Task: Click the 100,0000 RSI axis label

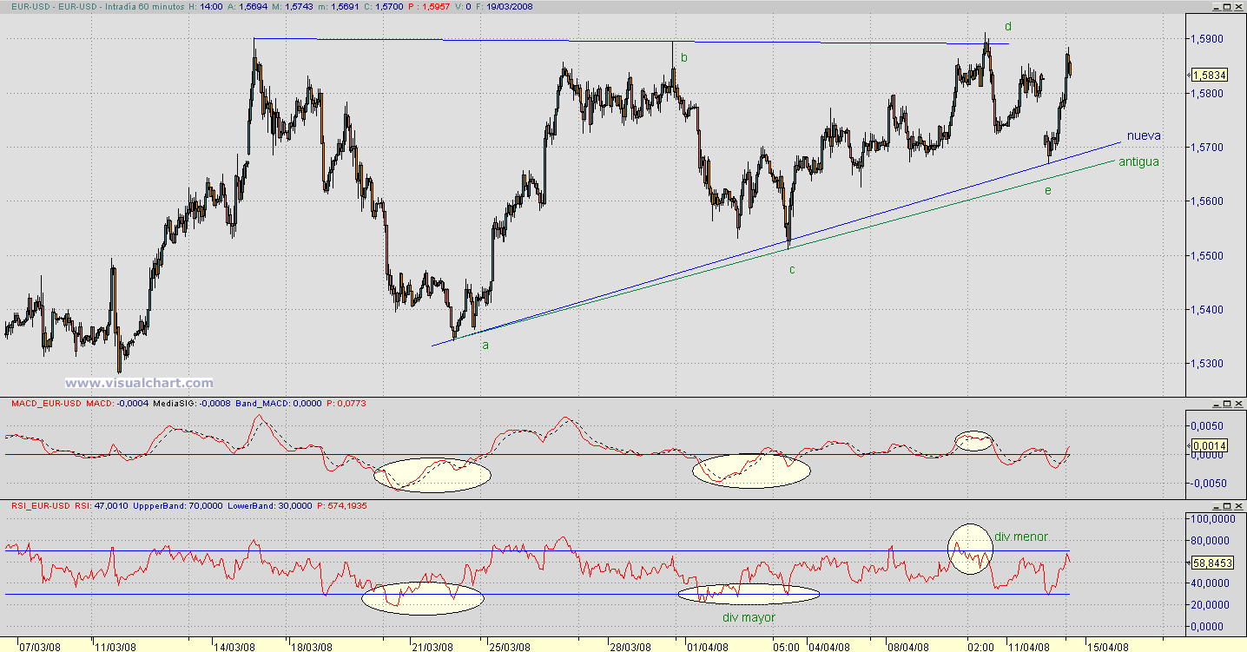Action: pyautogui.click(x=1212, y=519)
